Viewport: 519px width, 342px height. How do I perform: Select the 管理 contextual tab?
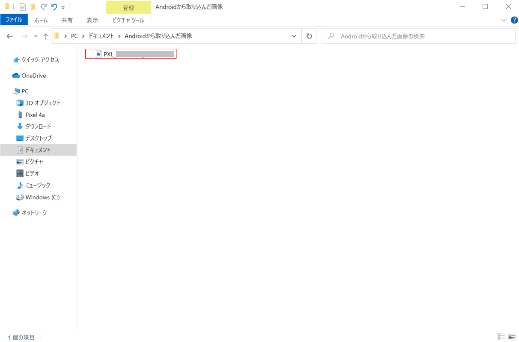click(128, 8)
